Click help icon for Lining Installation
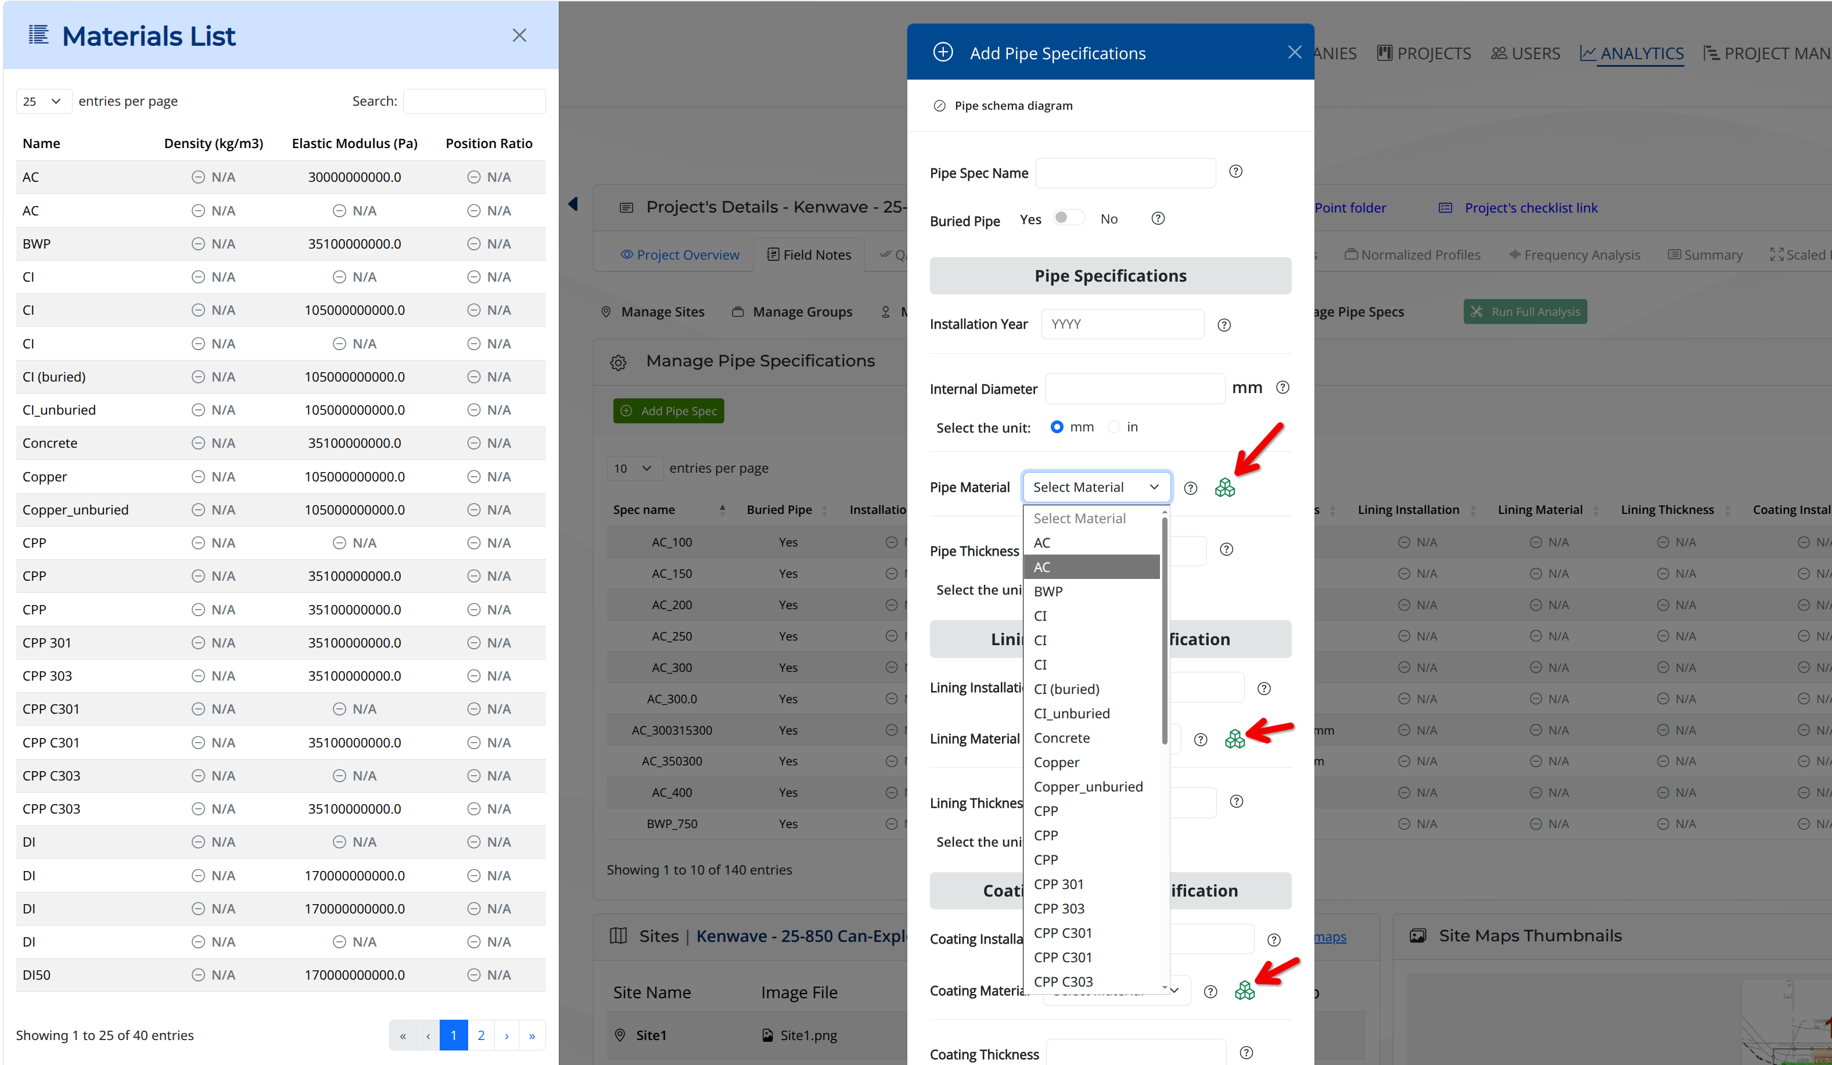The image size is (1832, 1065). pyautogui.click(x=1265, y=689)
